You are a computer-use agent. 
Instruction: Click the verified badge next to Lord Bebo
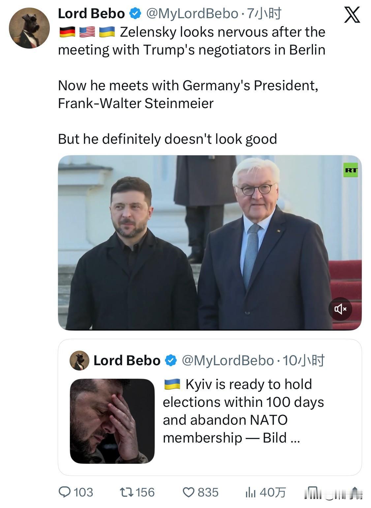135,14
